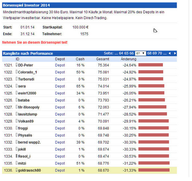The image size is (192, 181).
Task: Select the start date 01.01.14
Action: click(x=27, y=27)
